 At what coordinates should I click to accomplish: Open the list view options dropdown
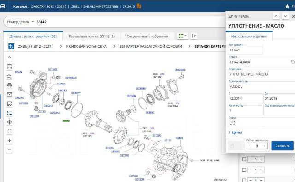(x=183, y=36)
